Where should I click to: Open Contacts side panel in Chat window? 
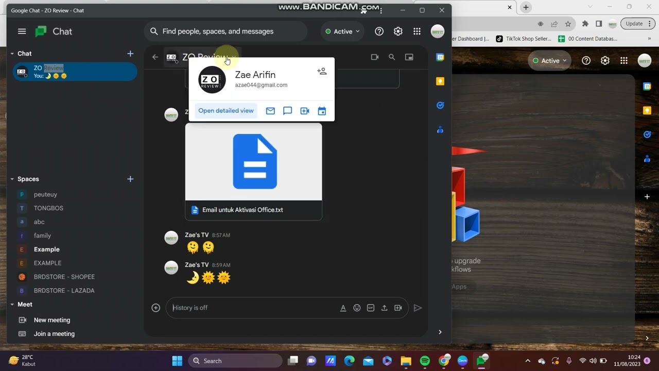[x=440, y=129]
